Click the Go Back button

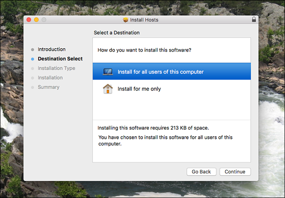(201, 172)
